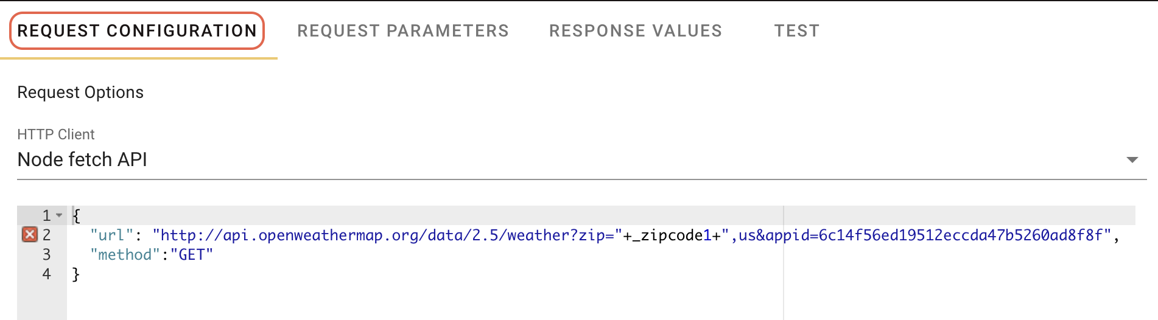Click the openweathermap URL string

387,235
